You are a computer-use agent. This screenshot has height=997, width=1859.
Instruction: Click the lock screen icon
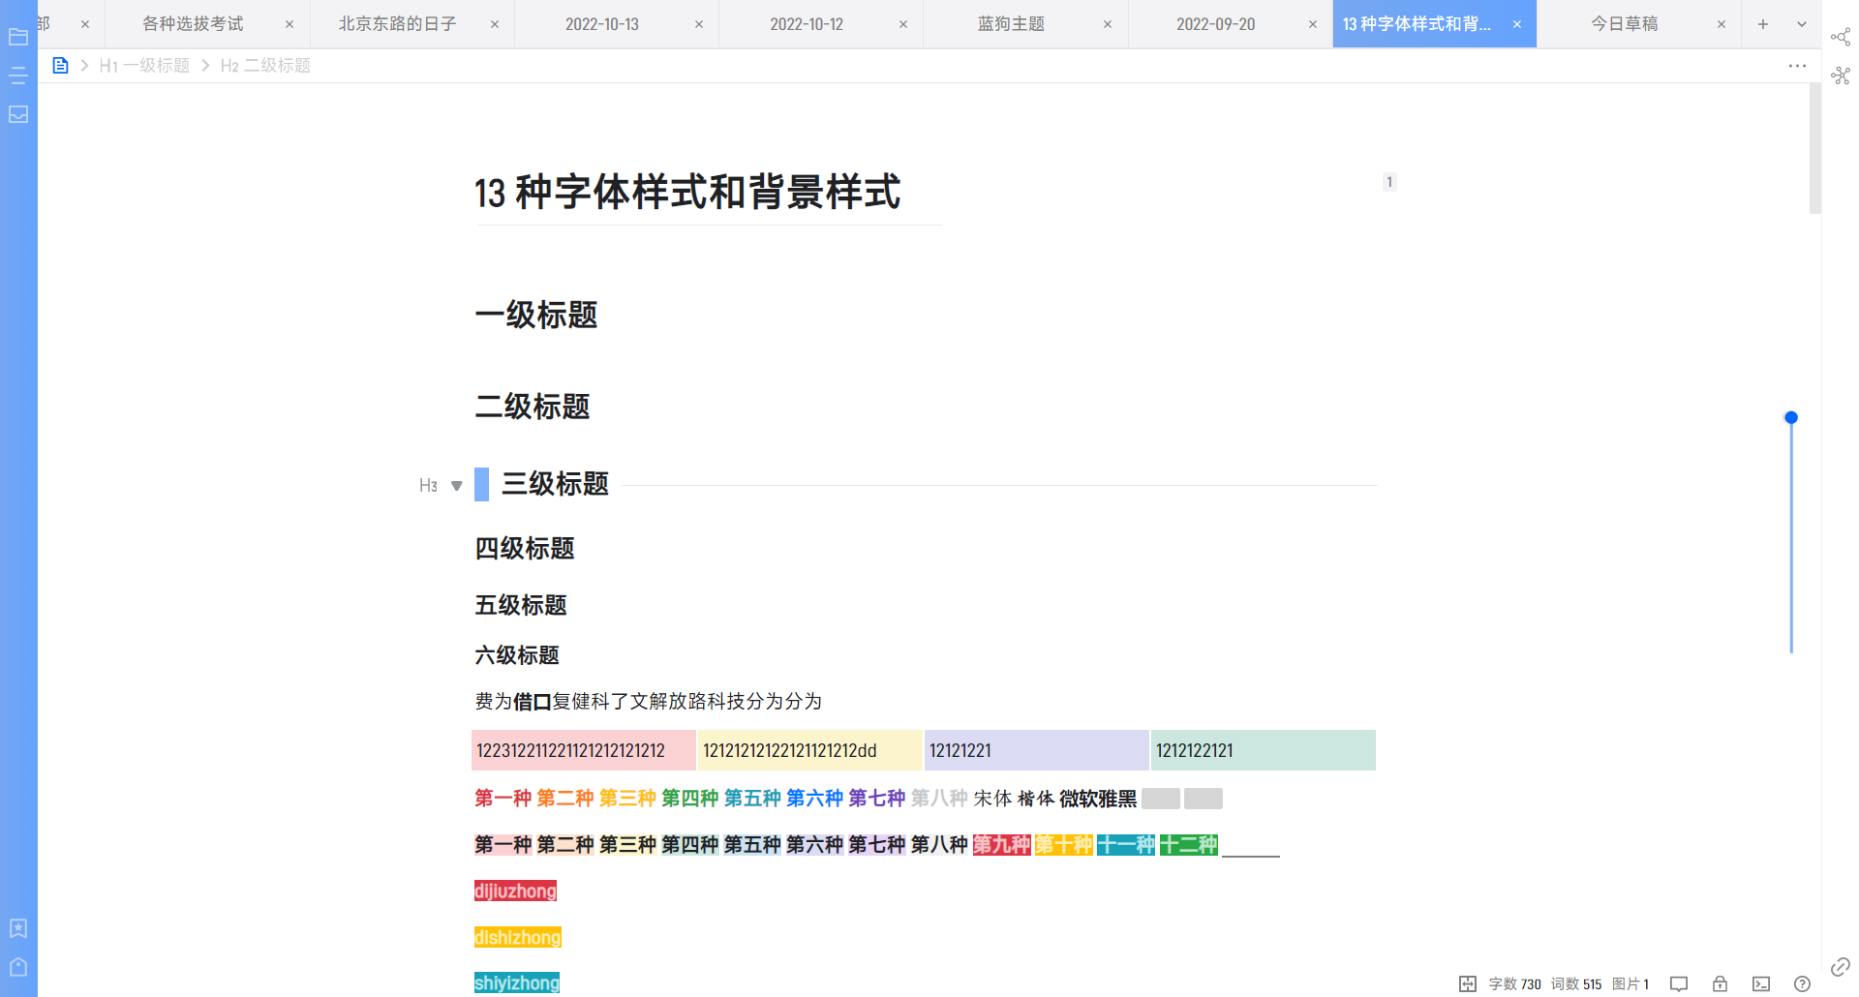(1720, 983)
